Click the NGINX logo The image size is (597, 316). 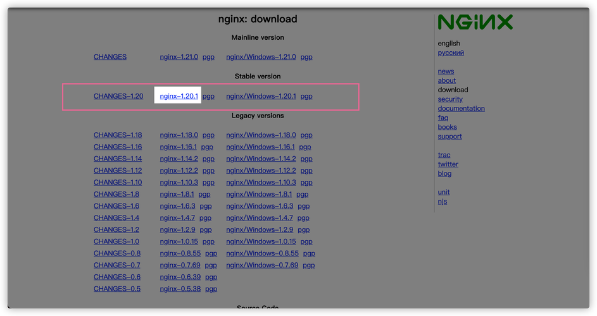(475, 22)
